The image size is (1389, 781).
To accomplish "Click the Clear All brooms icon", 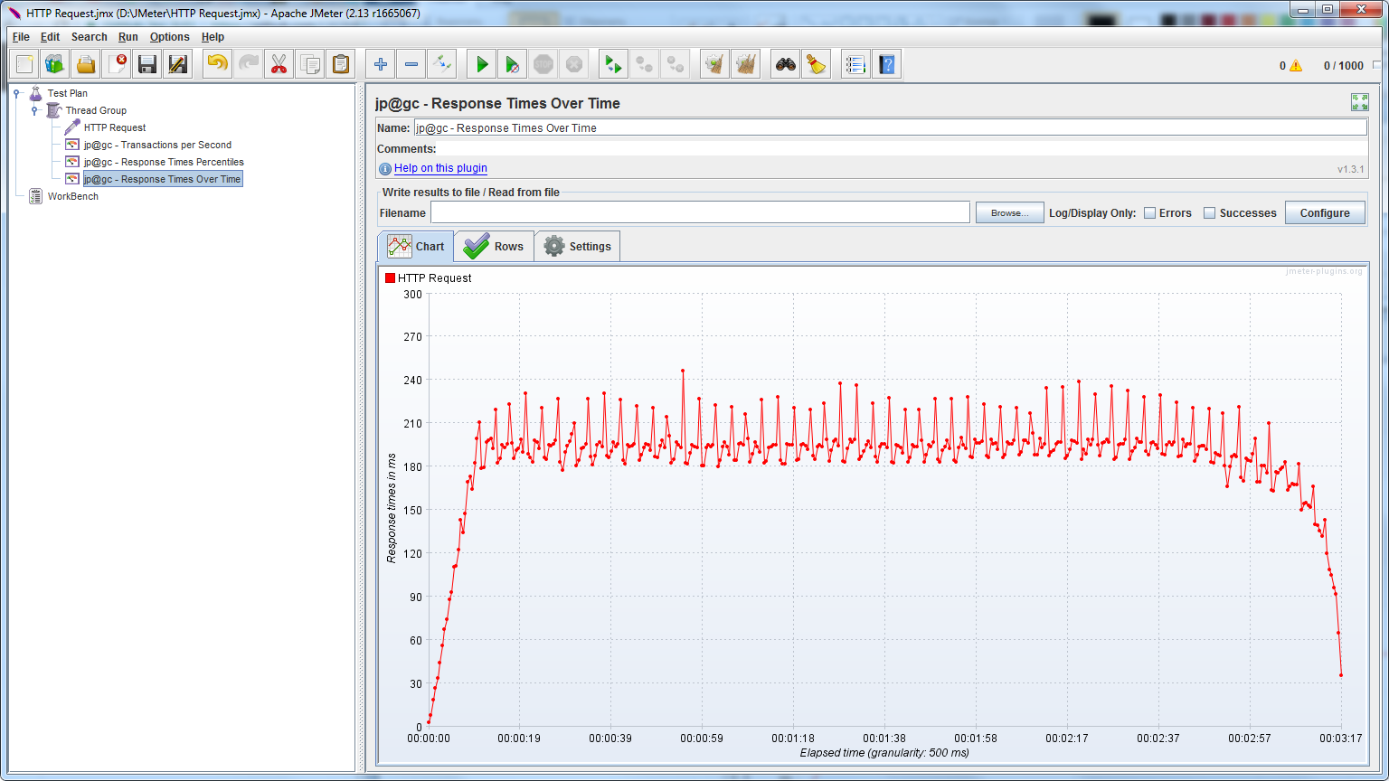I will pos(746,64).
